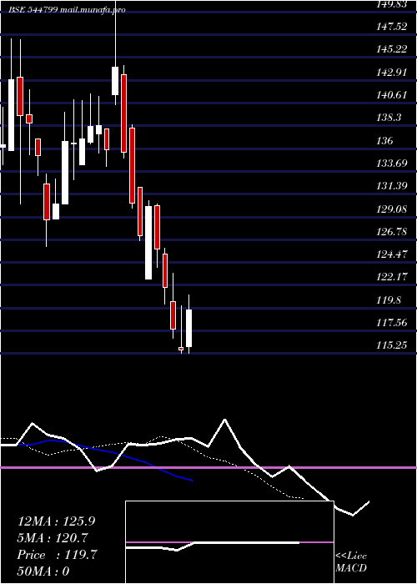Click the 50MA : 0 readout
Image resolution: width=417 pixels, height=584 pixels.
tap(43, 571)
